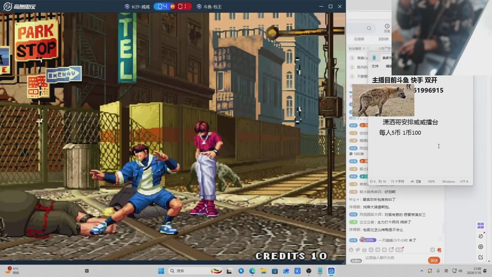Screen dimensions: 492x277
Task: Open the Notepad icon on taskbar
Action: pos(320,271)
